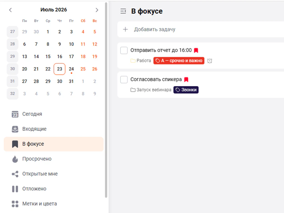Select week number 30 in calendar
Image resolution: width=284 pixels, height=213 pixels.
tap(12, 69)
